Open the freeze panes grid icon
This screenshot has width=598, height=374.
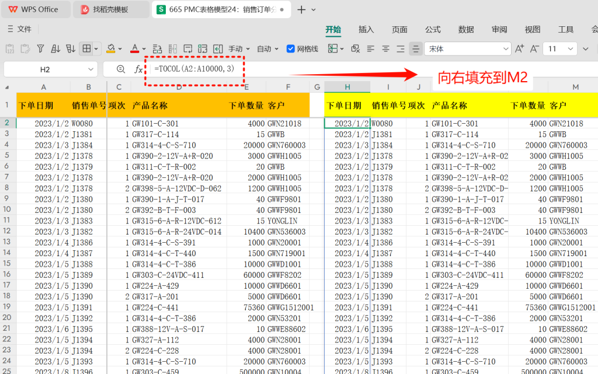point(333,49)
